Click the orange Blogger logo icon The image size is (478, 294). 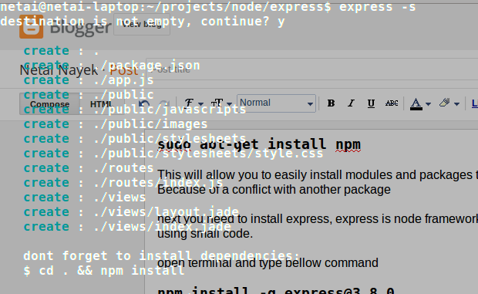coord(31,27)
